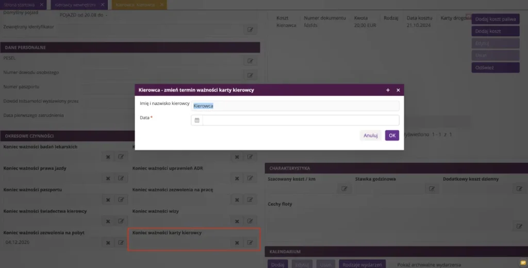Click the 21.10.2024 cost date cell

tap(419, 25)
